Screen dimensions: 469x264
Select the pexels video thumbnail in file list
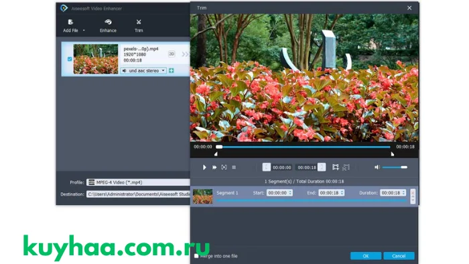96,59
